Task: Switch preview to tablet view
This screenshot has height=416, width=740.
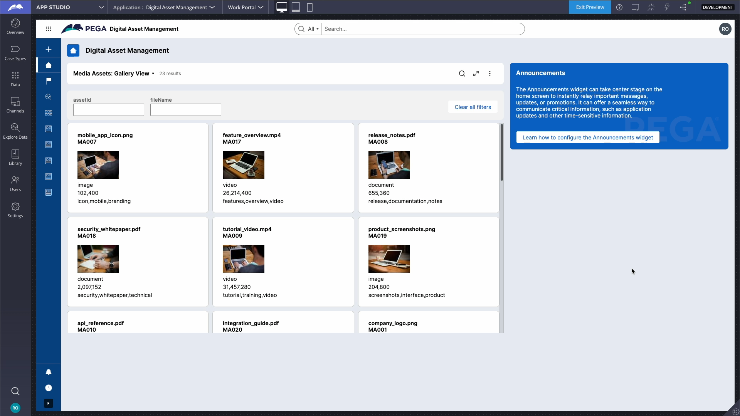Action: (296, 7)
